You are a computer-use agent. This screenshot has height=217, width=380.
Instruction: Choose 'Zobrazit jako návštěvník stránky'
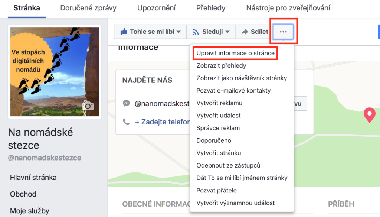click(242, 78)
